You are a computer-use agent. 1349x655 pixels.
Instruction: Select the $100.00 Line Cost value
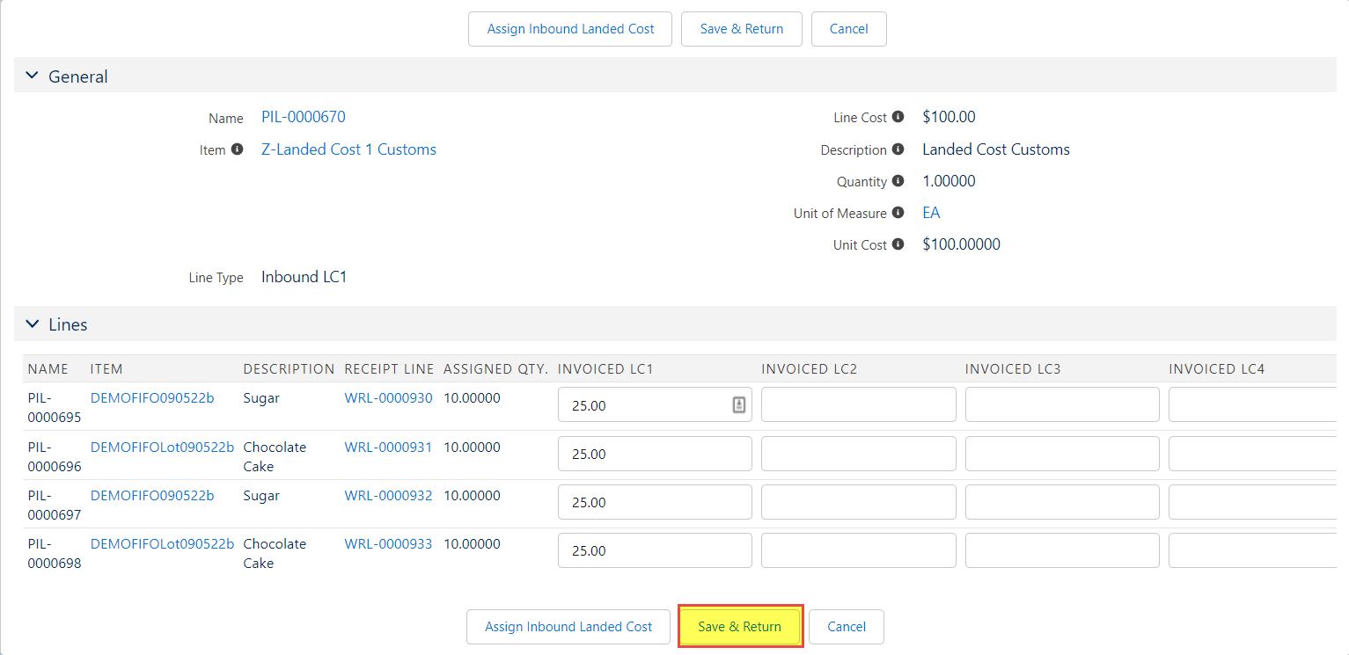point(949,117)
